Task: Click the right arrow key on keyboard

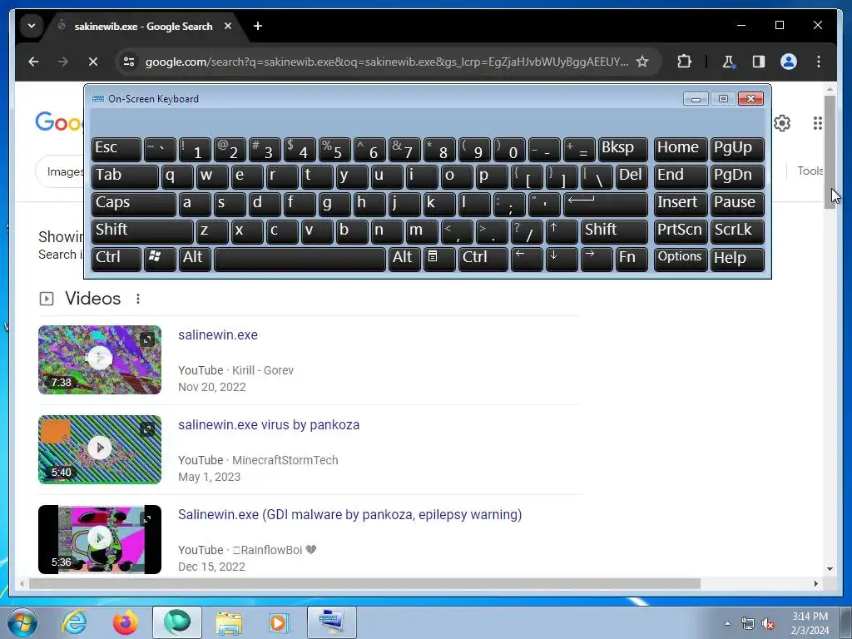Action: (596, 259)
